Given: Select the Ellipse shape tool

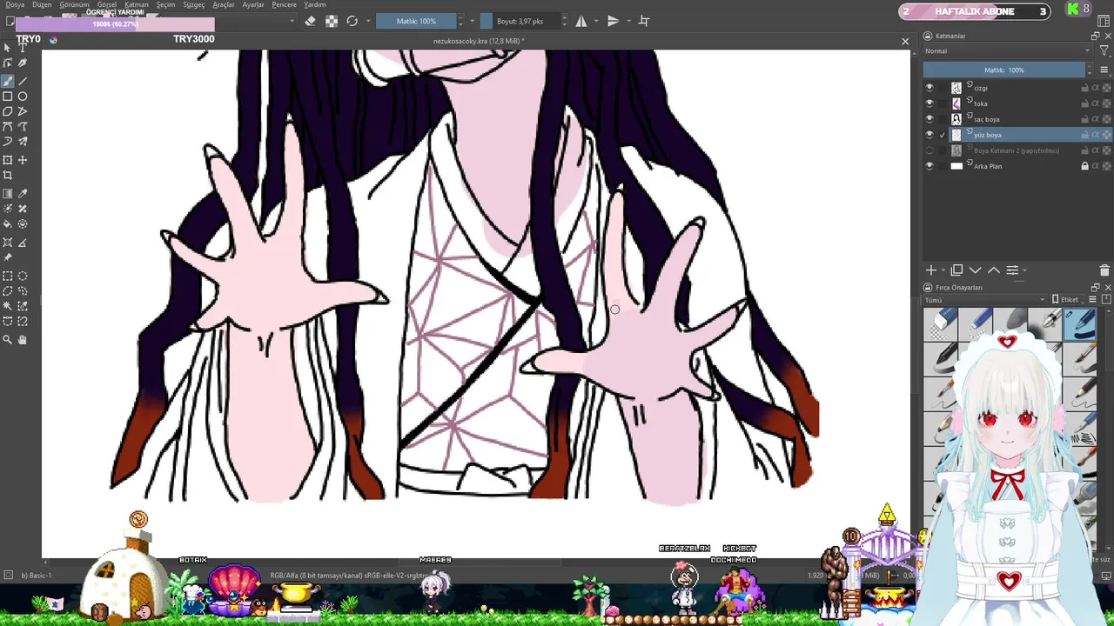Looking at the screenshot, I should [23, 97].
